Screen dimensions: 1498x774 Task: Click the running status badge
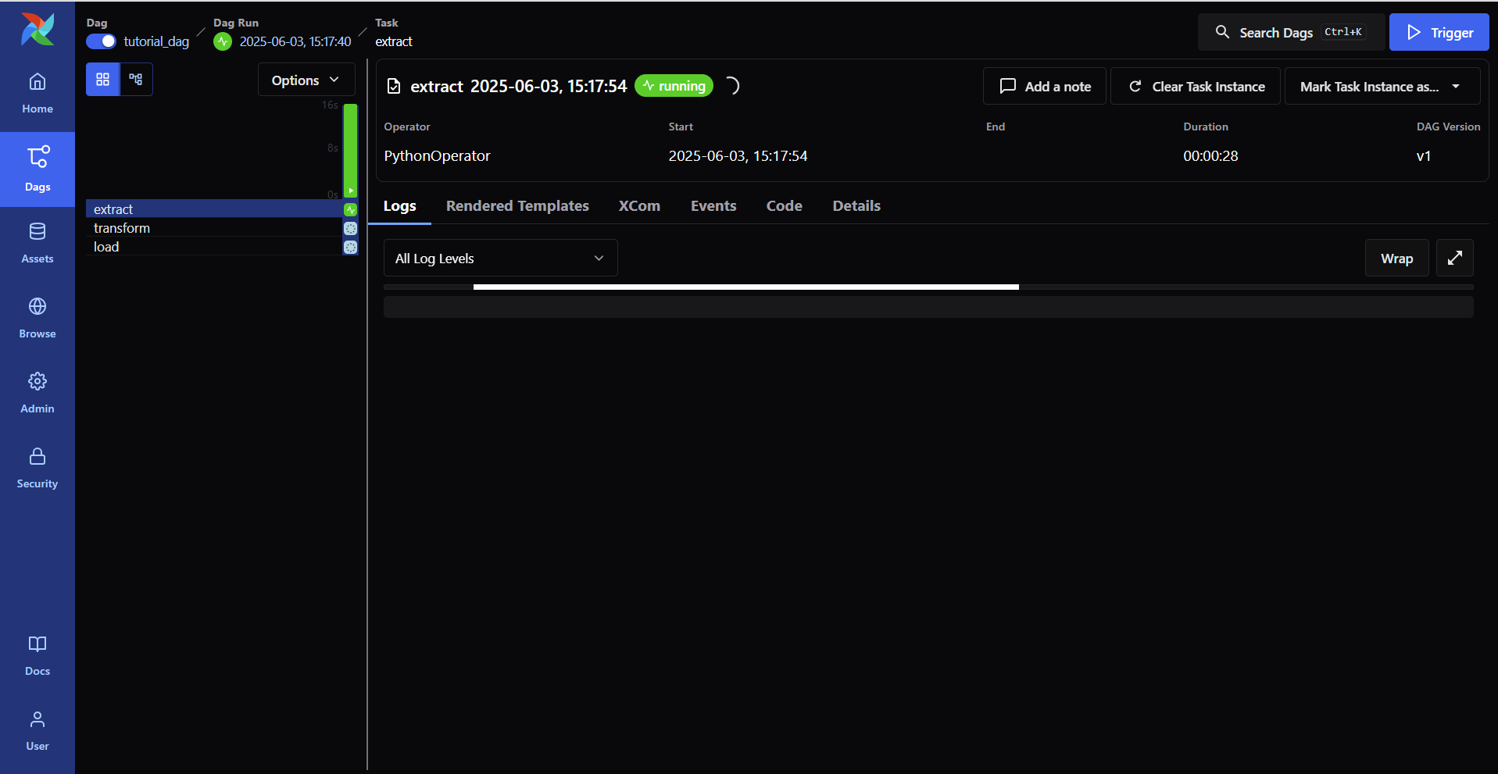[x=674, y=86]
